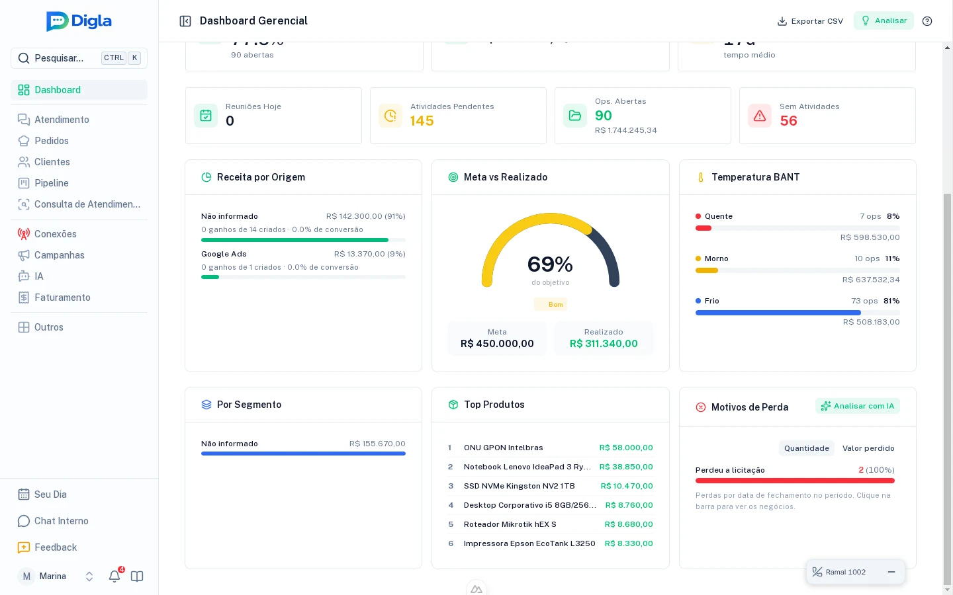Click the Meta vs Realizado target icon
This screenshot has width=953, height=595.
453,177
